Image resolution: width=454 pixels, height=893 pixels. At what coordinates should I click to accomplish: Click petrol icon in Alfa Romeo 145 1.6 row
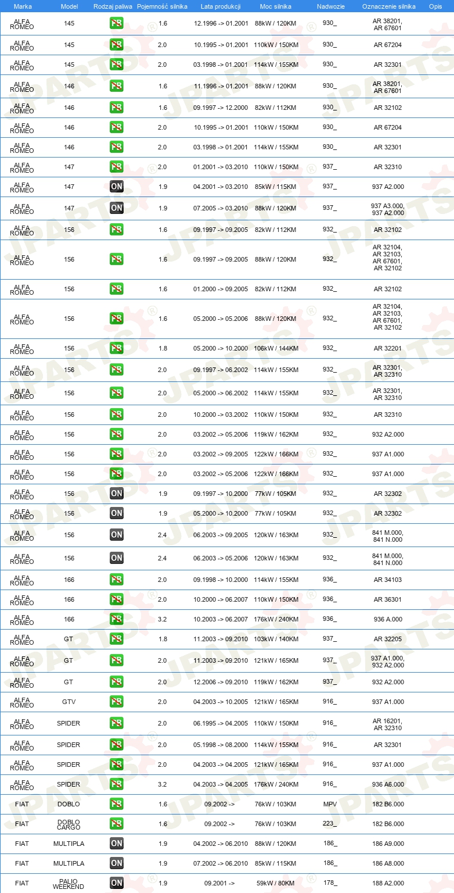click(x=116, y=24)
